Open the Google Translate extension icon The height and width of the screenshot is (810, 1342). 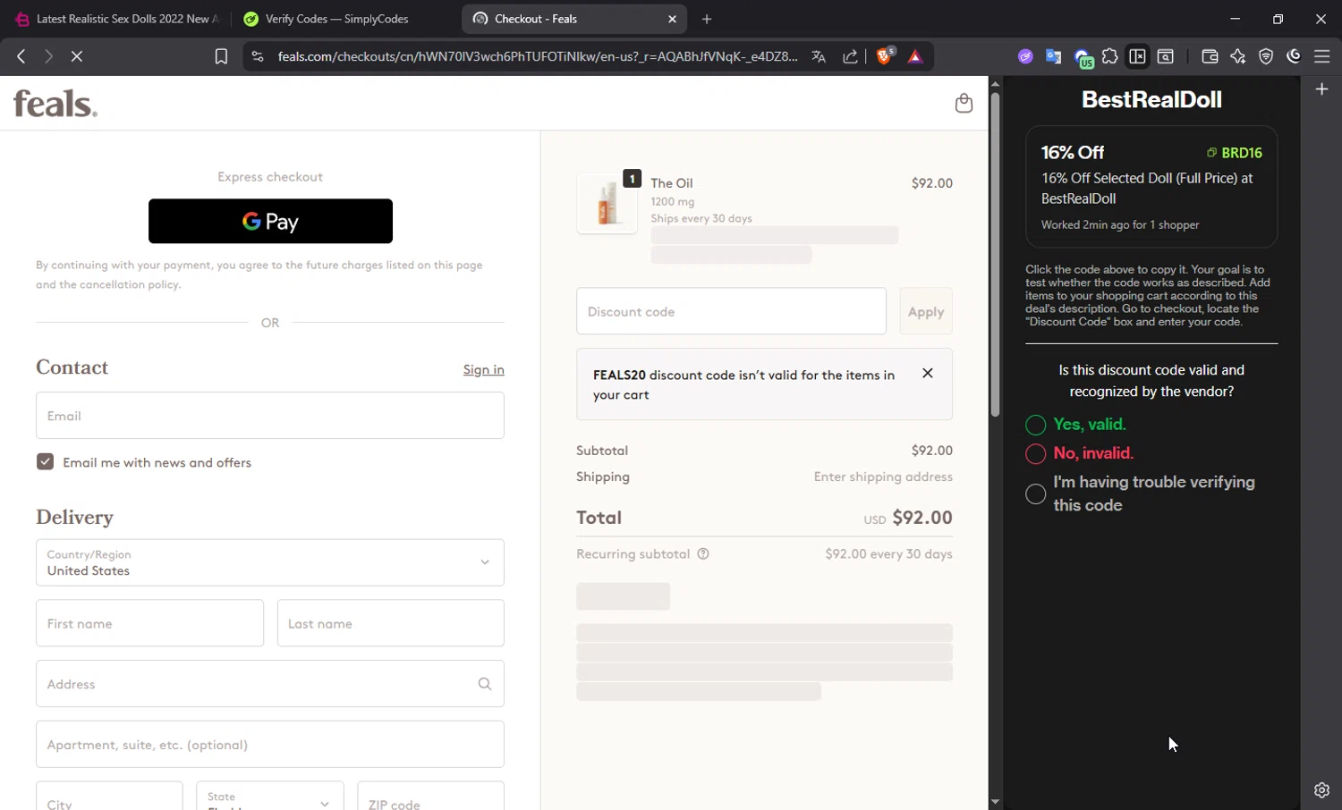click(1053, 56)
